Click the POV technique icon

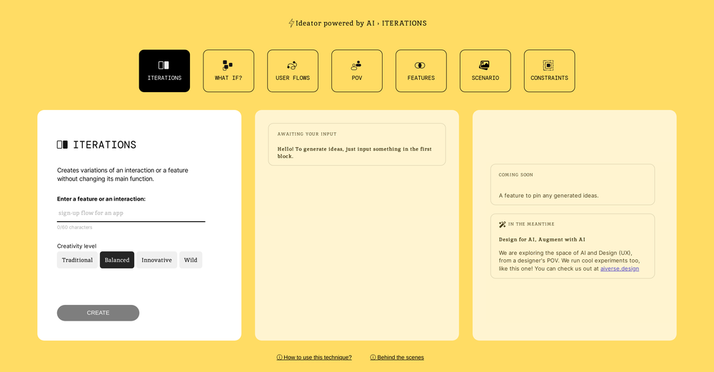click(356, 65)
